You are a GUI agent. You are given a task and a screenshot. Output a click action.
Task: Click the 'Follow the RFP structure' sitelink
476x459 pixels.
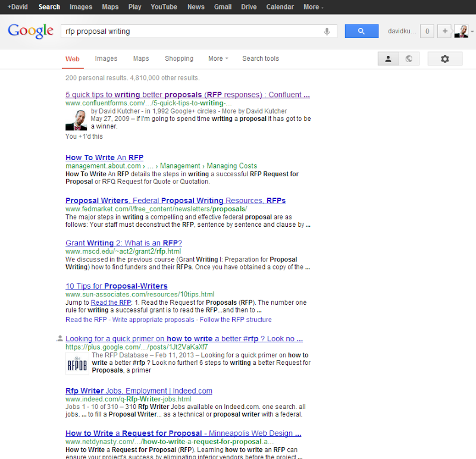(236, 320)
